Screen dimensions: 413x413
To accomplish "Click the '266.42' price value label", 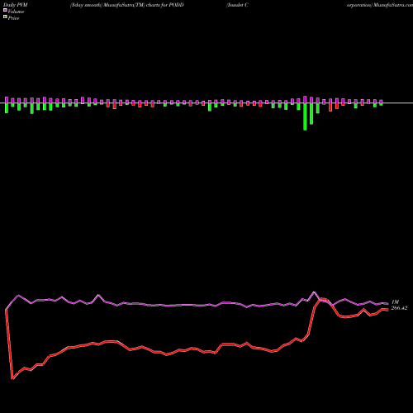I will coord(399,308).
